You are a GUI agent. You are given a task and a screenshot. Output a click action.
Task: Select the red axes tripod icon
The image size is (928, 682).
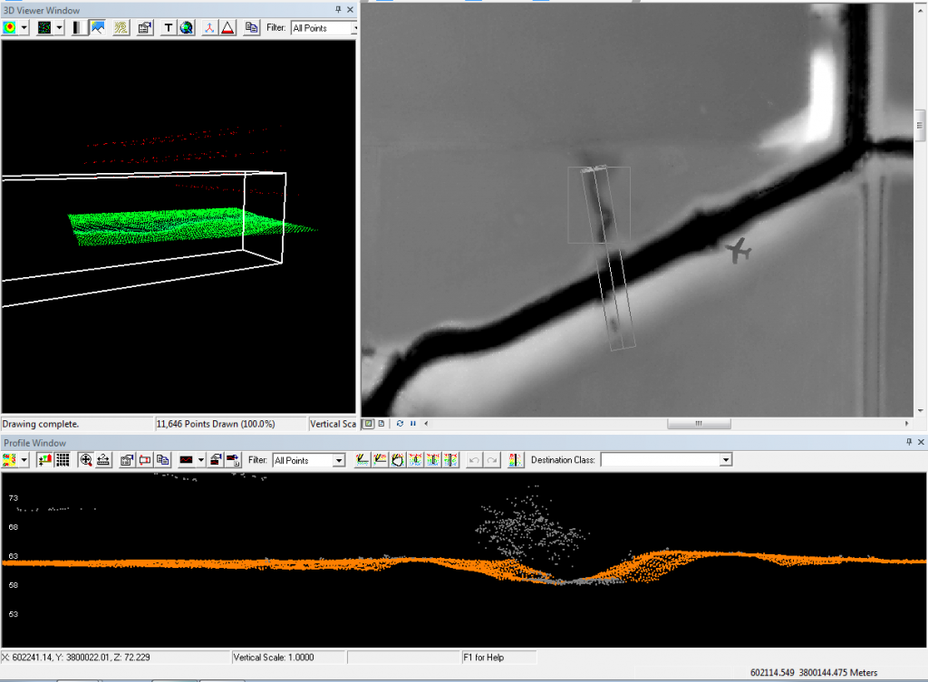208,28
